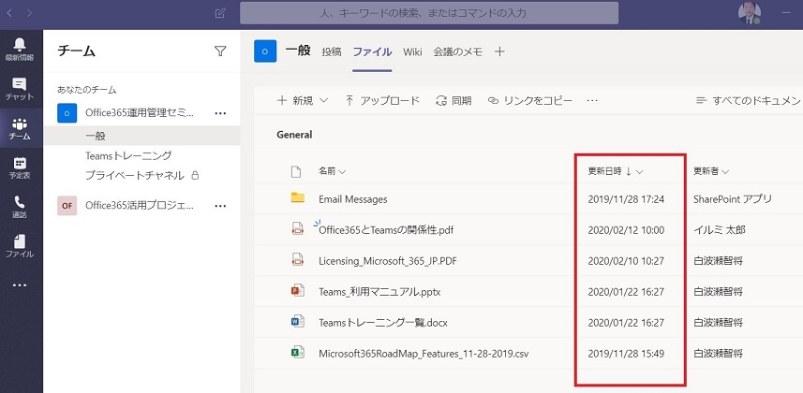Open more options for Office365運用管理セミ team

220,113
